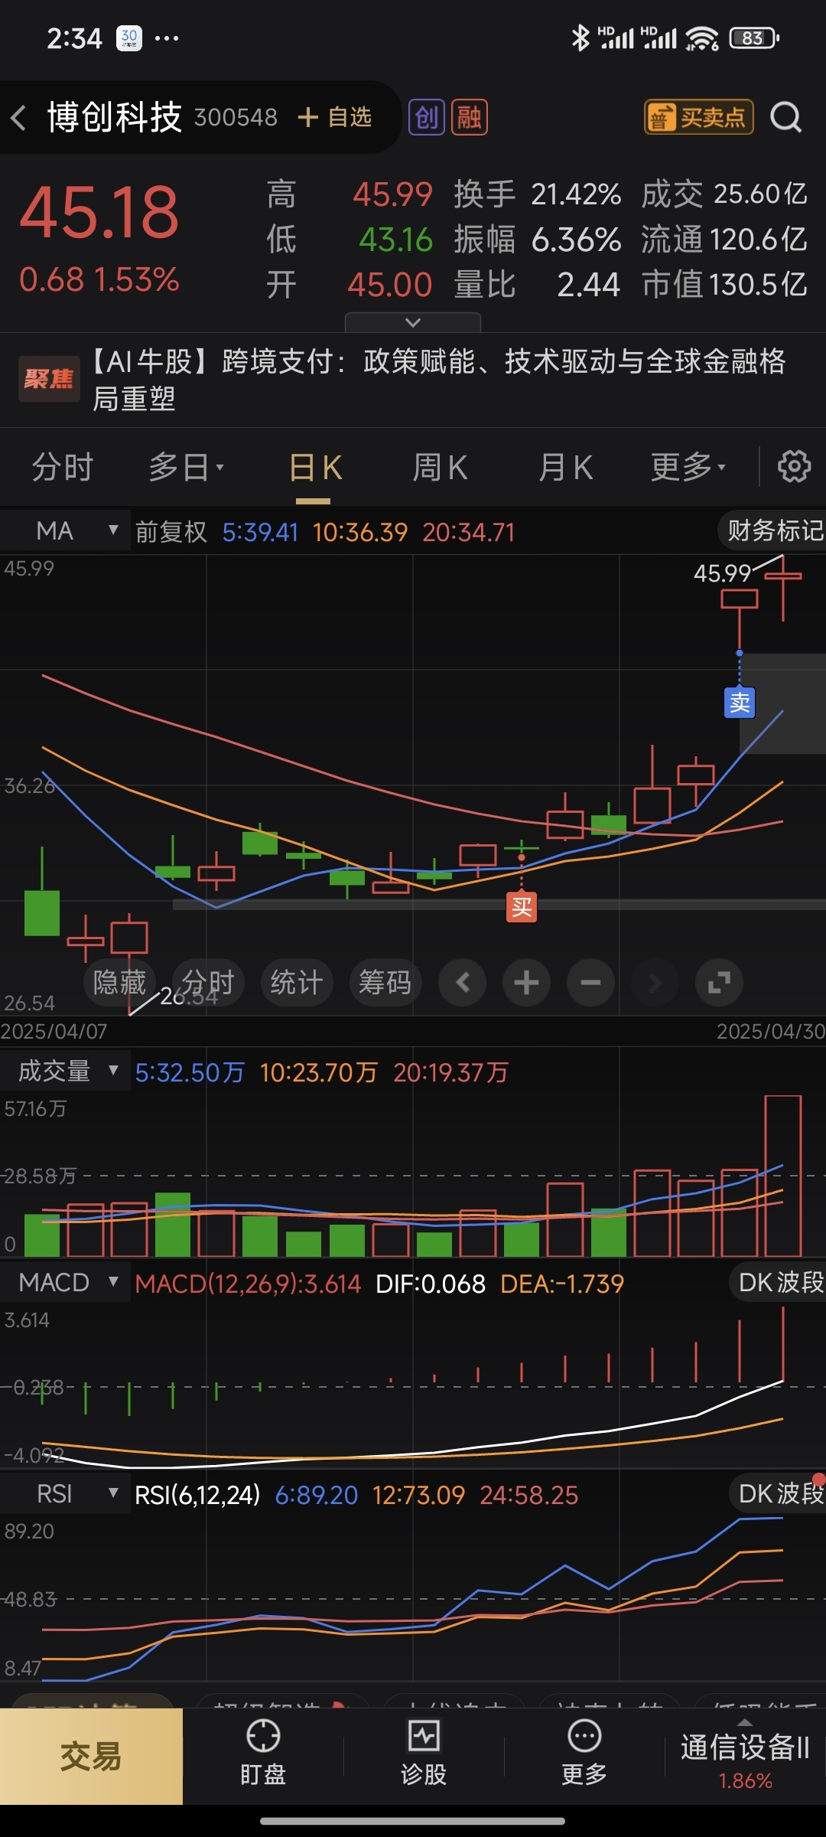
Task: Tap 隐藏 to hide chart tools
Action: coord(119,982)
